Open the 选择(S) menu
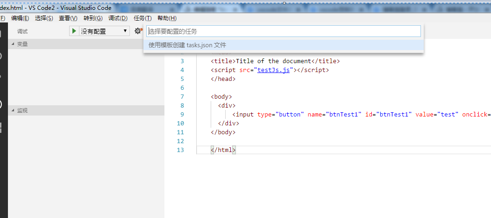Viewport: 491px width, 218px height. coord(44,18)
